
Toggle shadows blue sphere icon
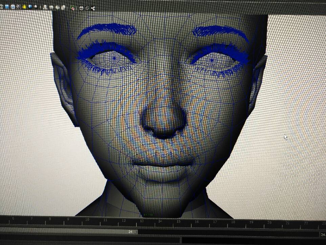(30, 6)
